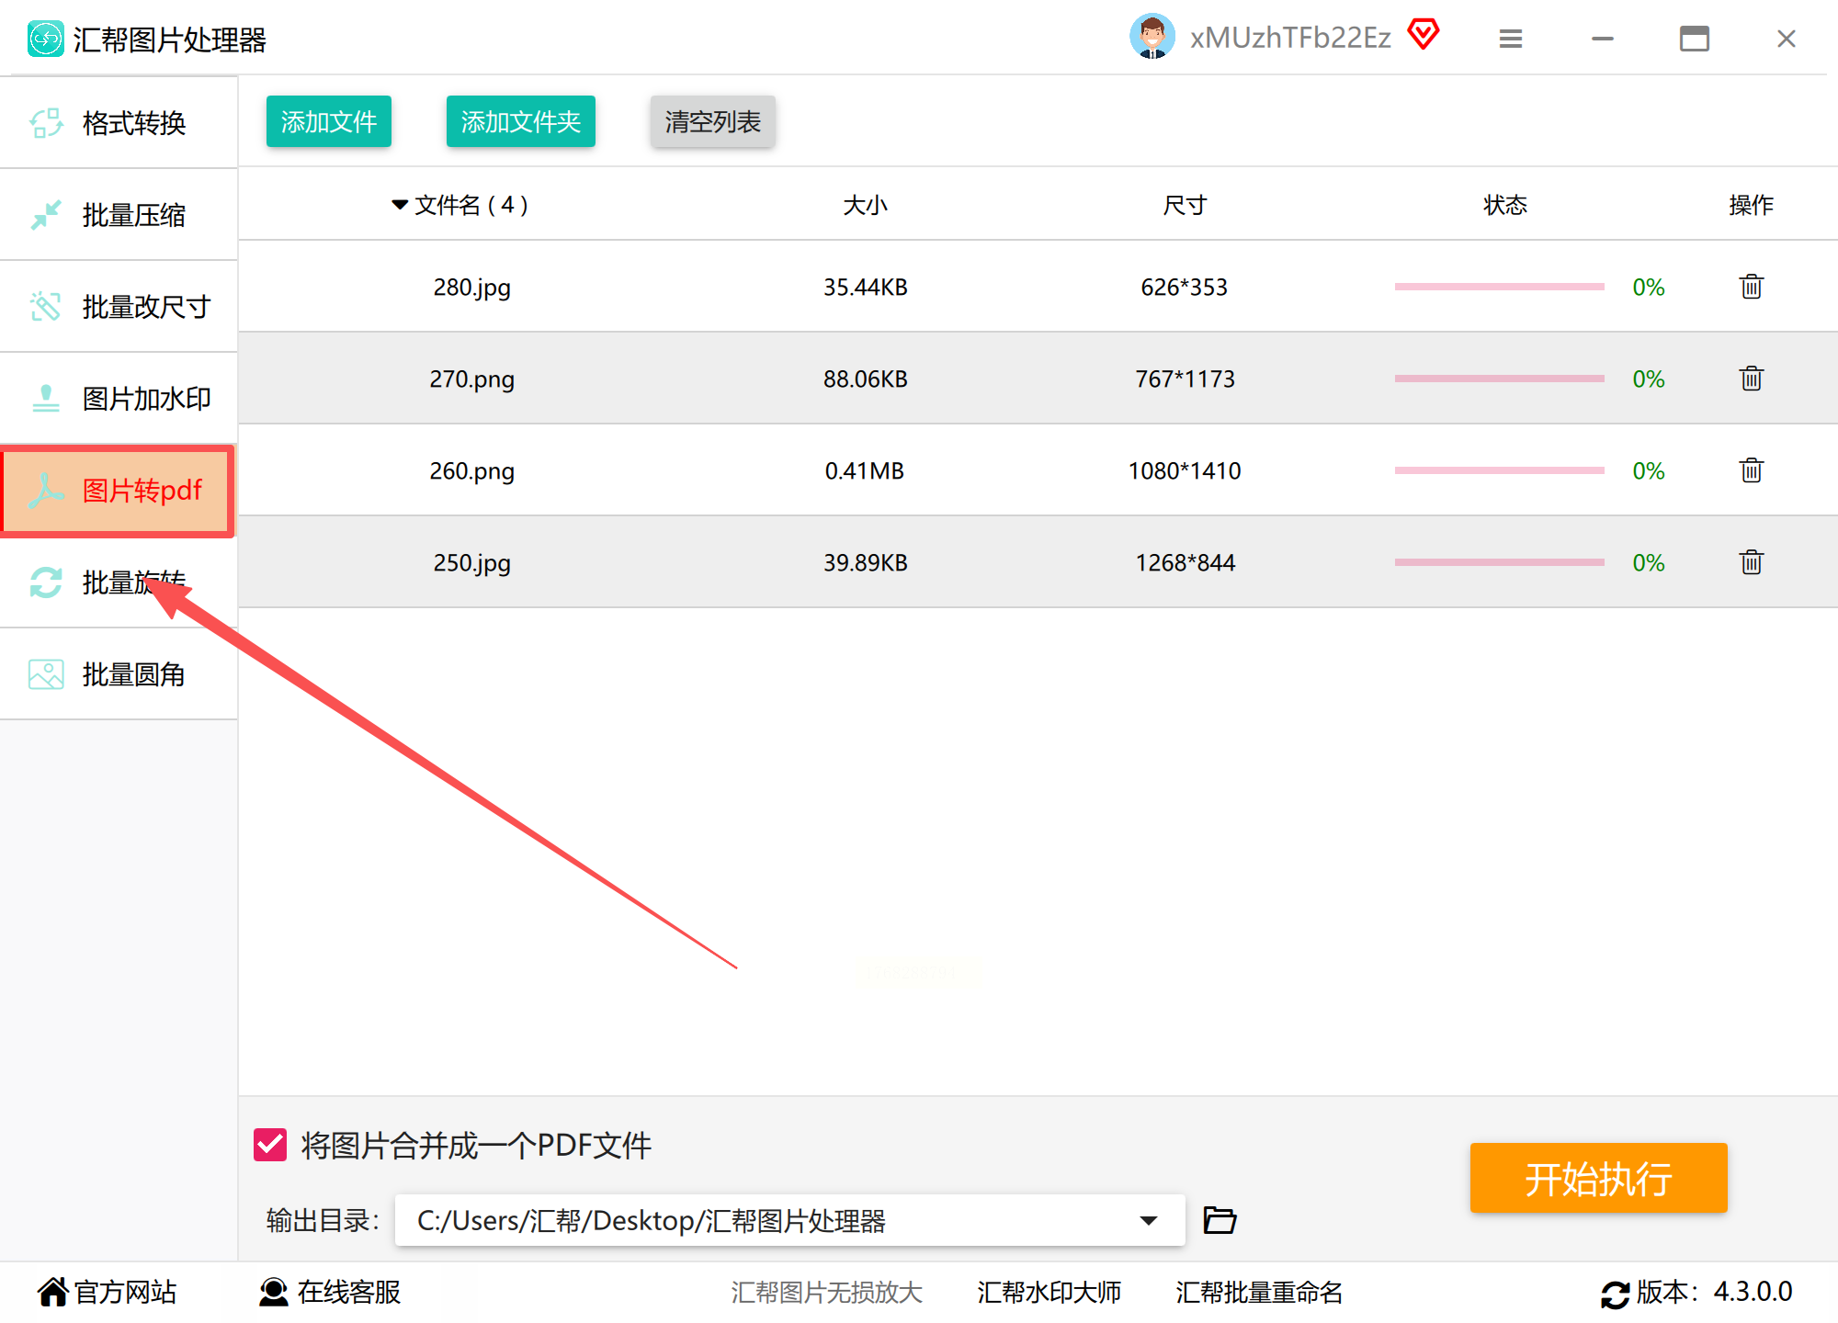This screenshot has width=1838, height=1323.
Task: Remove 260.png with its trash icon
Action: pyautogui.click(x=1751, y=470)
